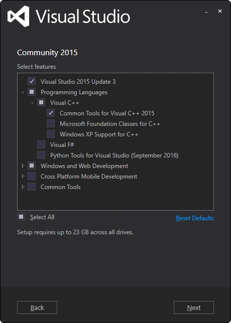The height and width of the screenshot is (323, 231).
Task: Expand Cross Platform Mobile Development
Action: (23, 176)
